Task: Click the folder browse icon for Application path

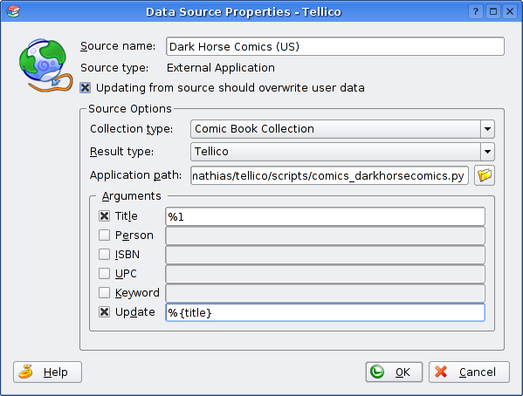Action: pyautogui.click(x=485, y=175)
